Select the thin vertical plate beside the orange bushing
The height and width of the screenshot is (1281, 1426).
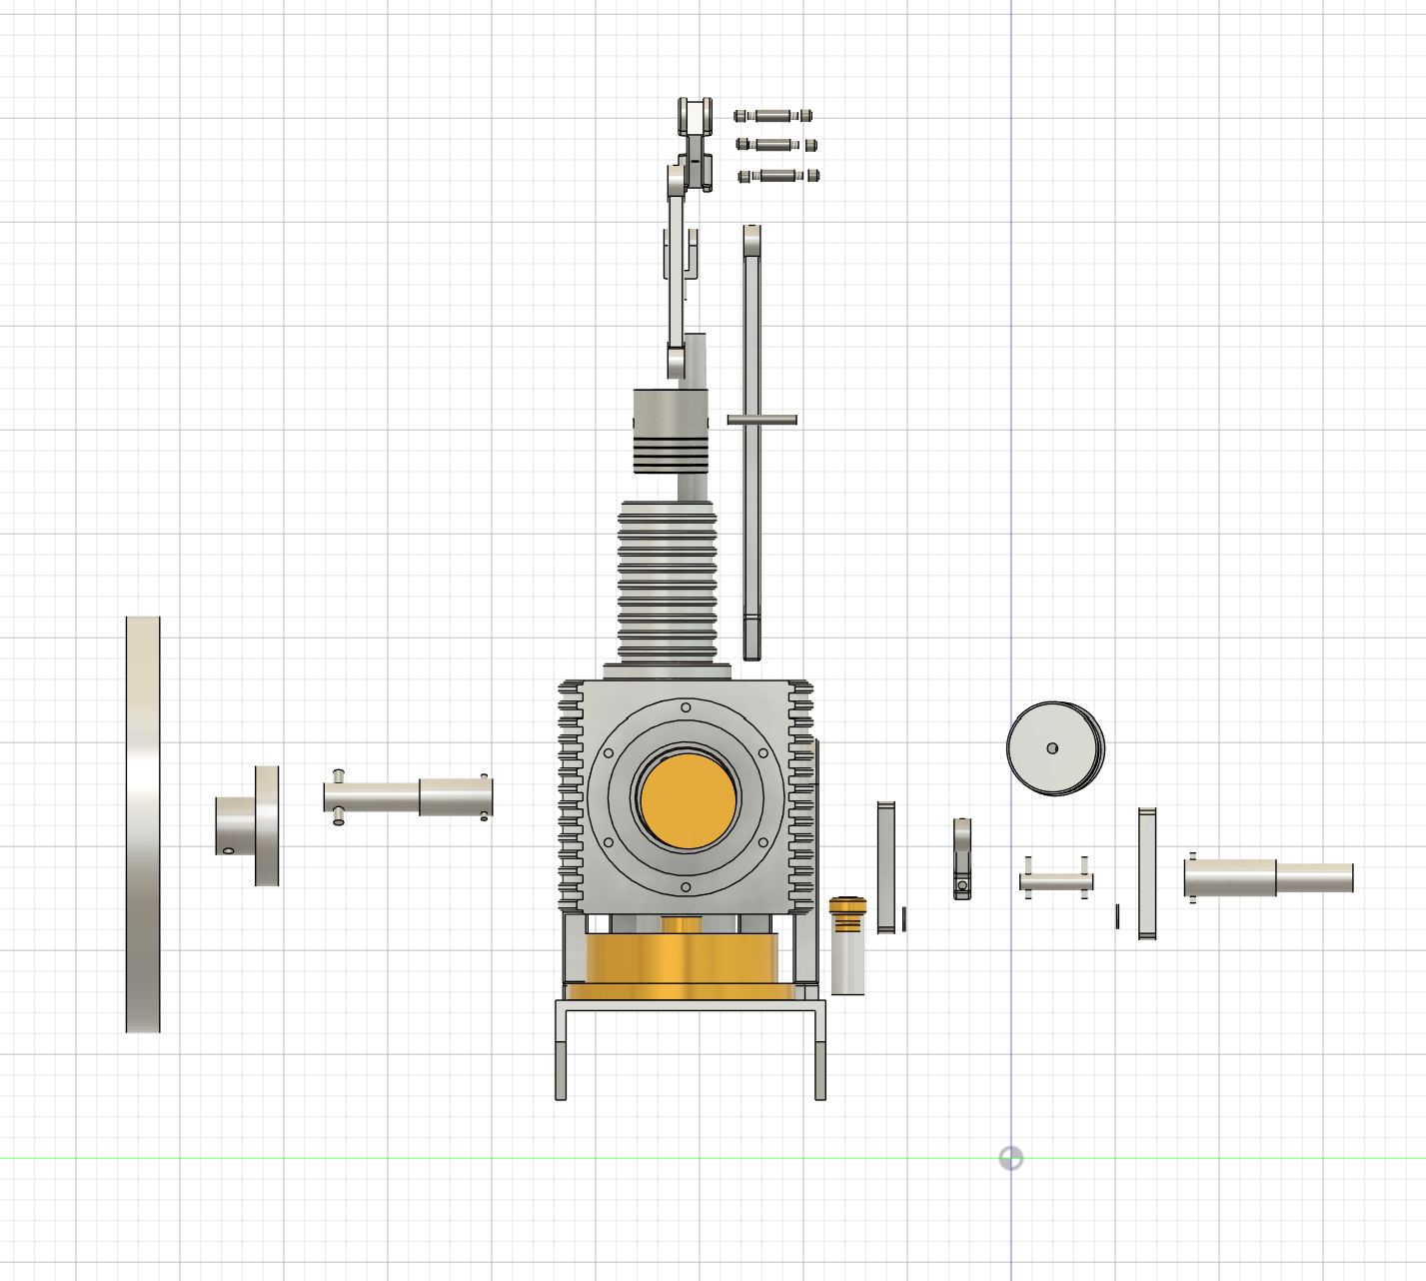tap(886, 867)
